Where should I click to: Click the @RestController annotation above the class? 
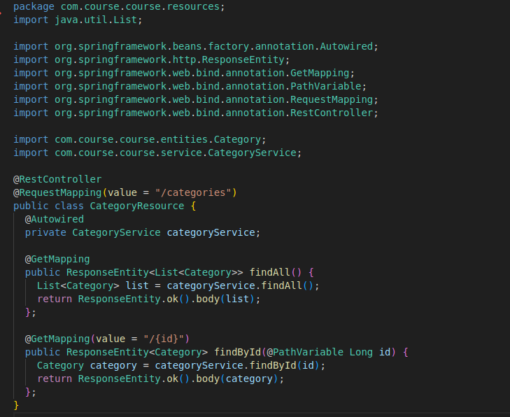click(57, 179)
